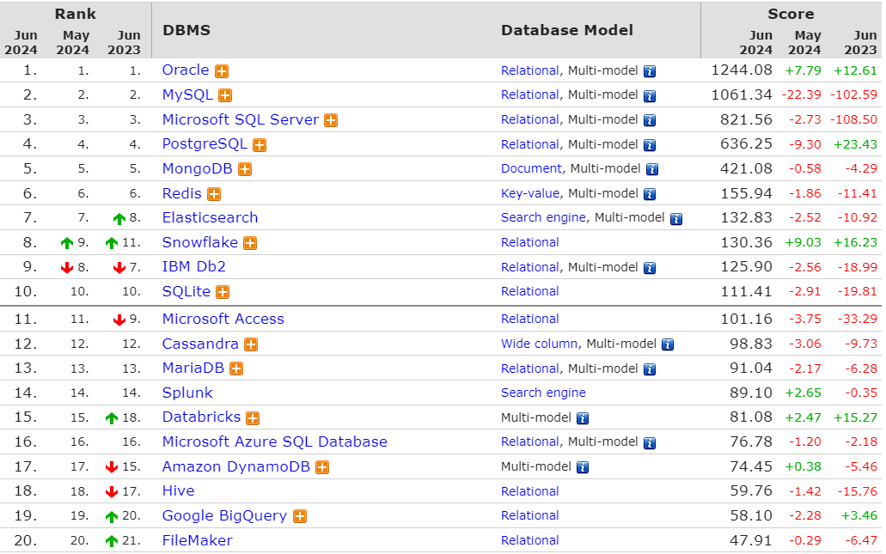This screenshot has height=554, width=886.
Task: Click Document model link in MongoDB row
Action: (531, 169)
